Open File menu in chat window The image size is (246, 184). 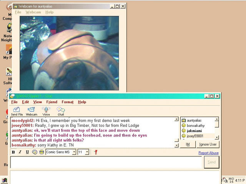point(14,102)
